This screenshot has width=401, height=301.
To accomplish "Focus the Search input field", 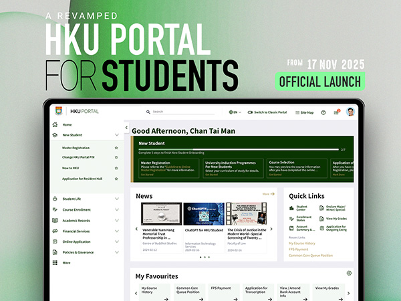I will [183, 112].
